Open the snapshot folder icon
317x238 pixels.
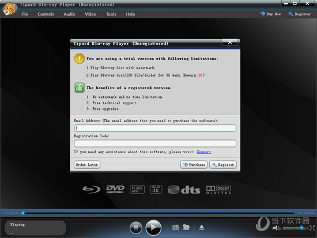click(x=186, y=227)
